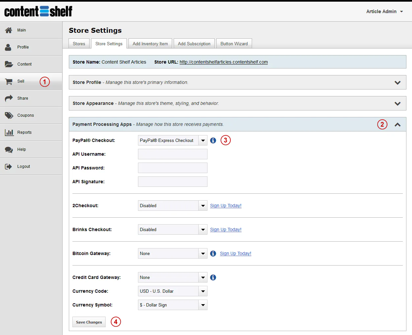Click the Save Changes button
The image size is (412, 335).
pos(89,322)
